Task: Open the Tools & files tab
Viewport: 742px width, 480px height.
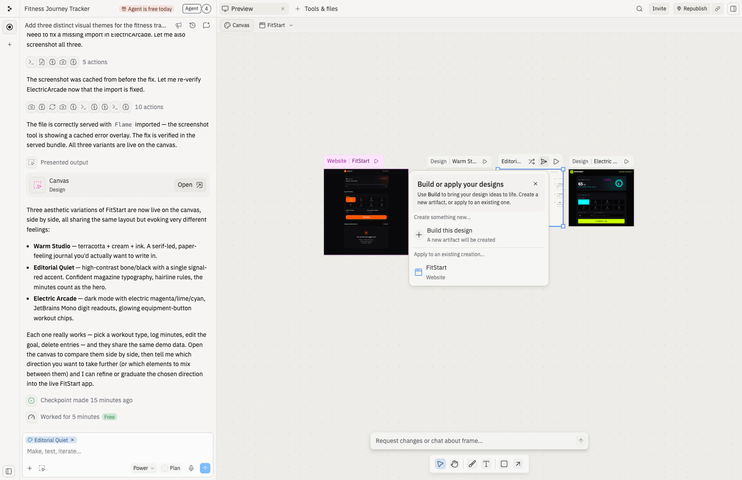Action: coord(316,9)
